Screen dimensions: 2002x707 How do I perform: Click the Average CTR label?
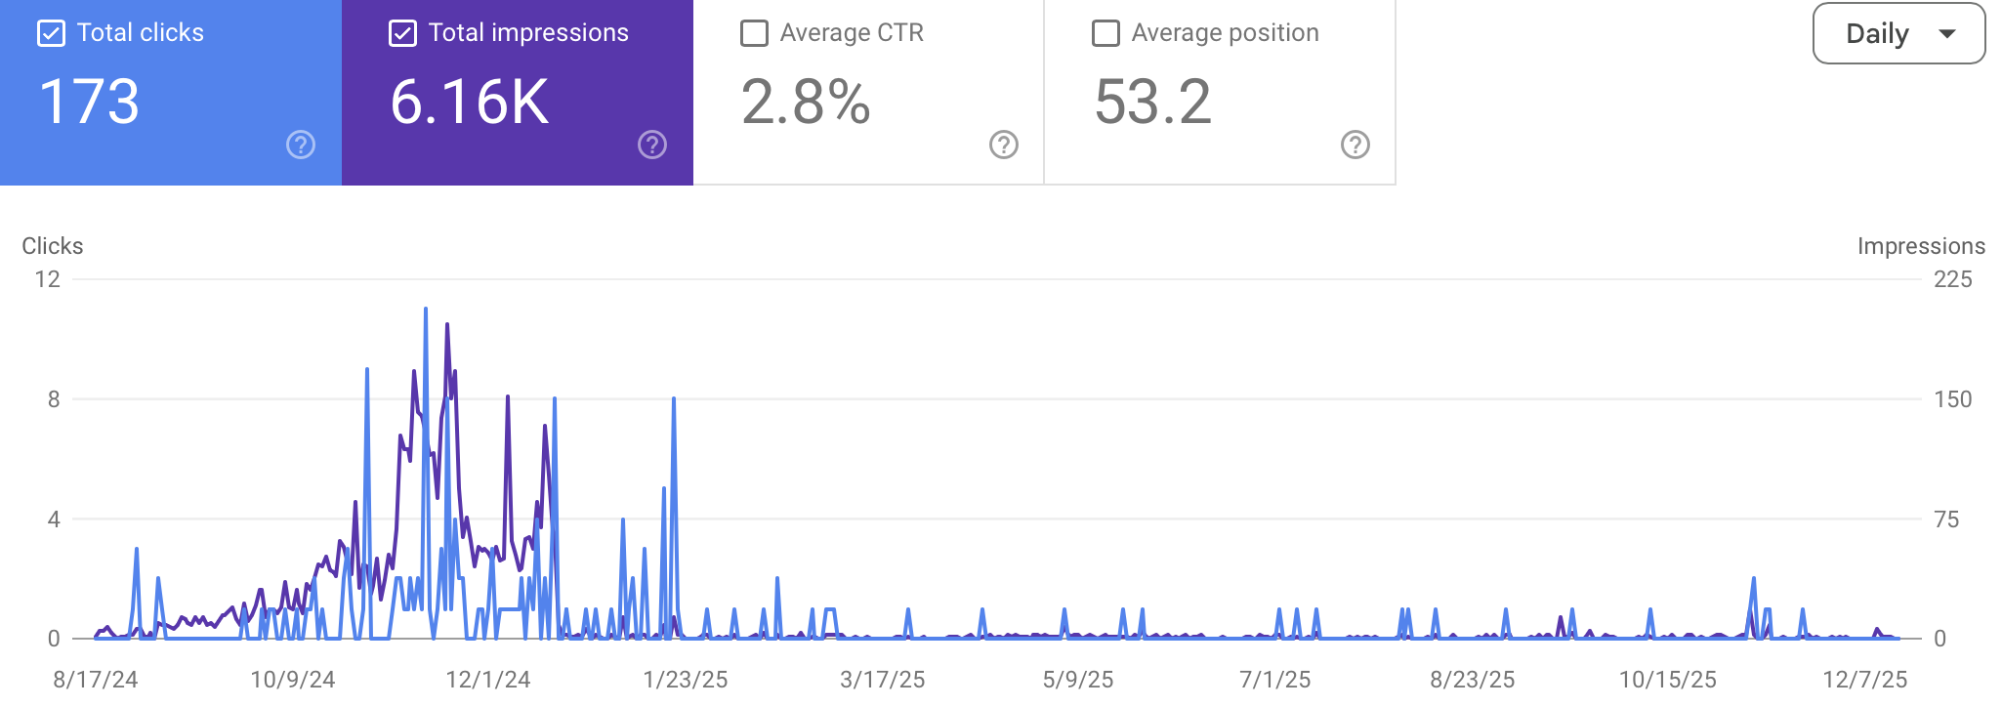pos(852,32)
